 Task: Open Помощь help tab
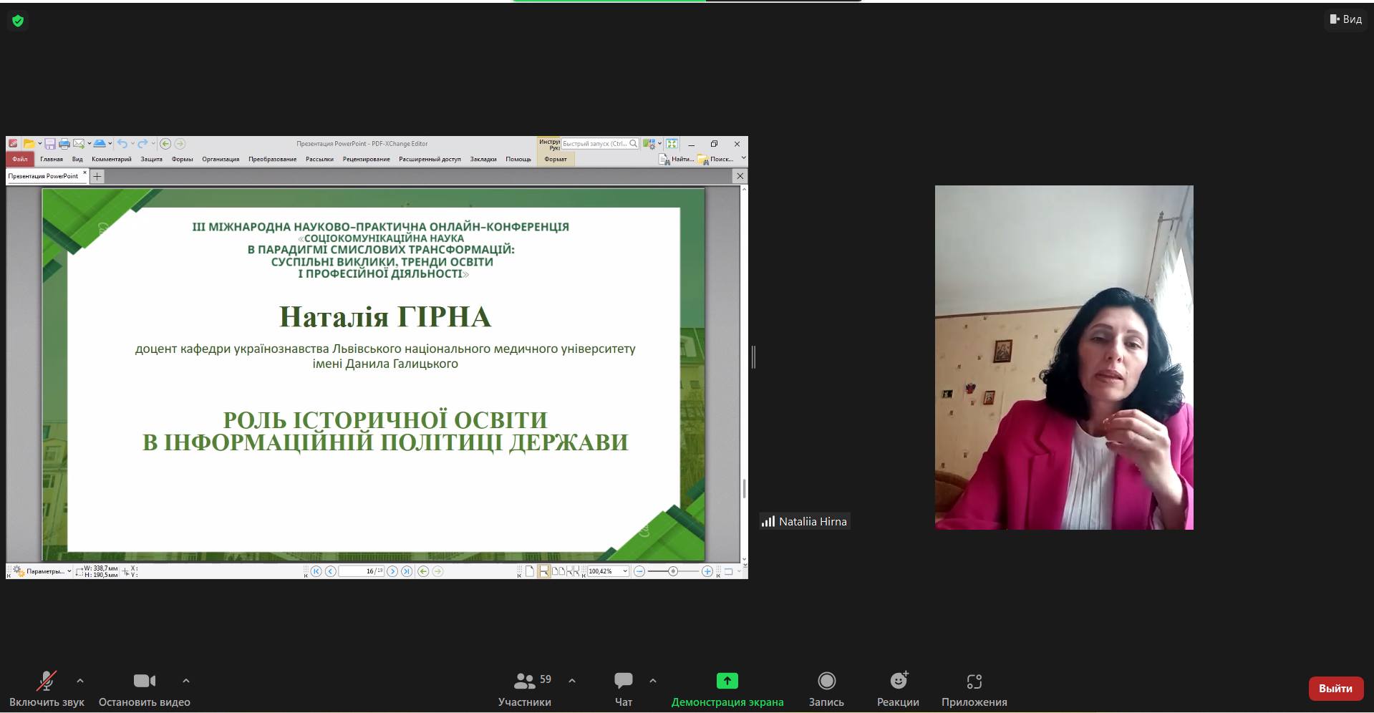tap(518, 159)
